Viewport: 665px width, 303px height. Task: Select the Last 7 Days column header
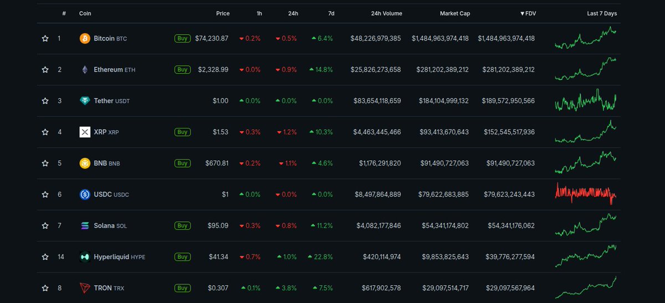602,13
